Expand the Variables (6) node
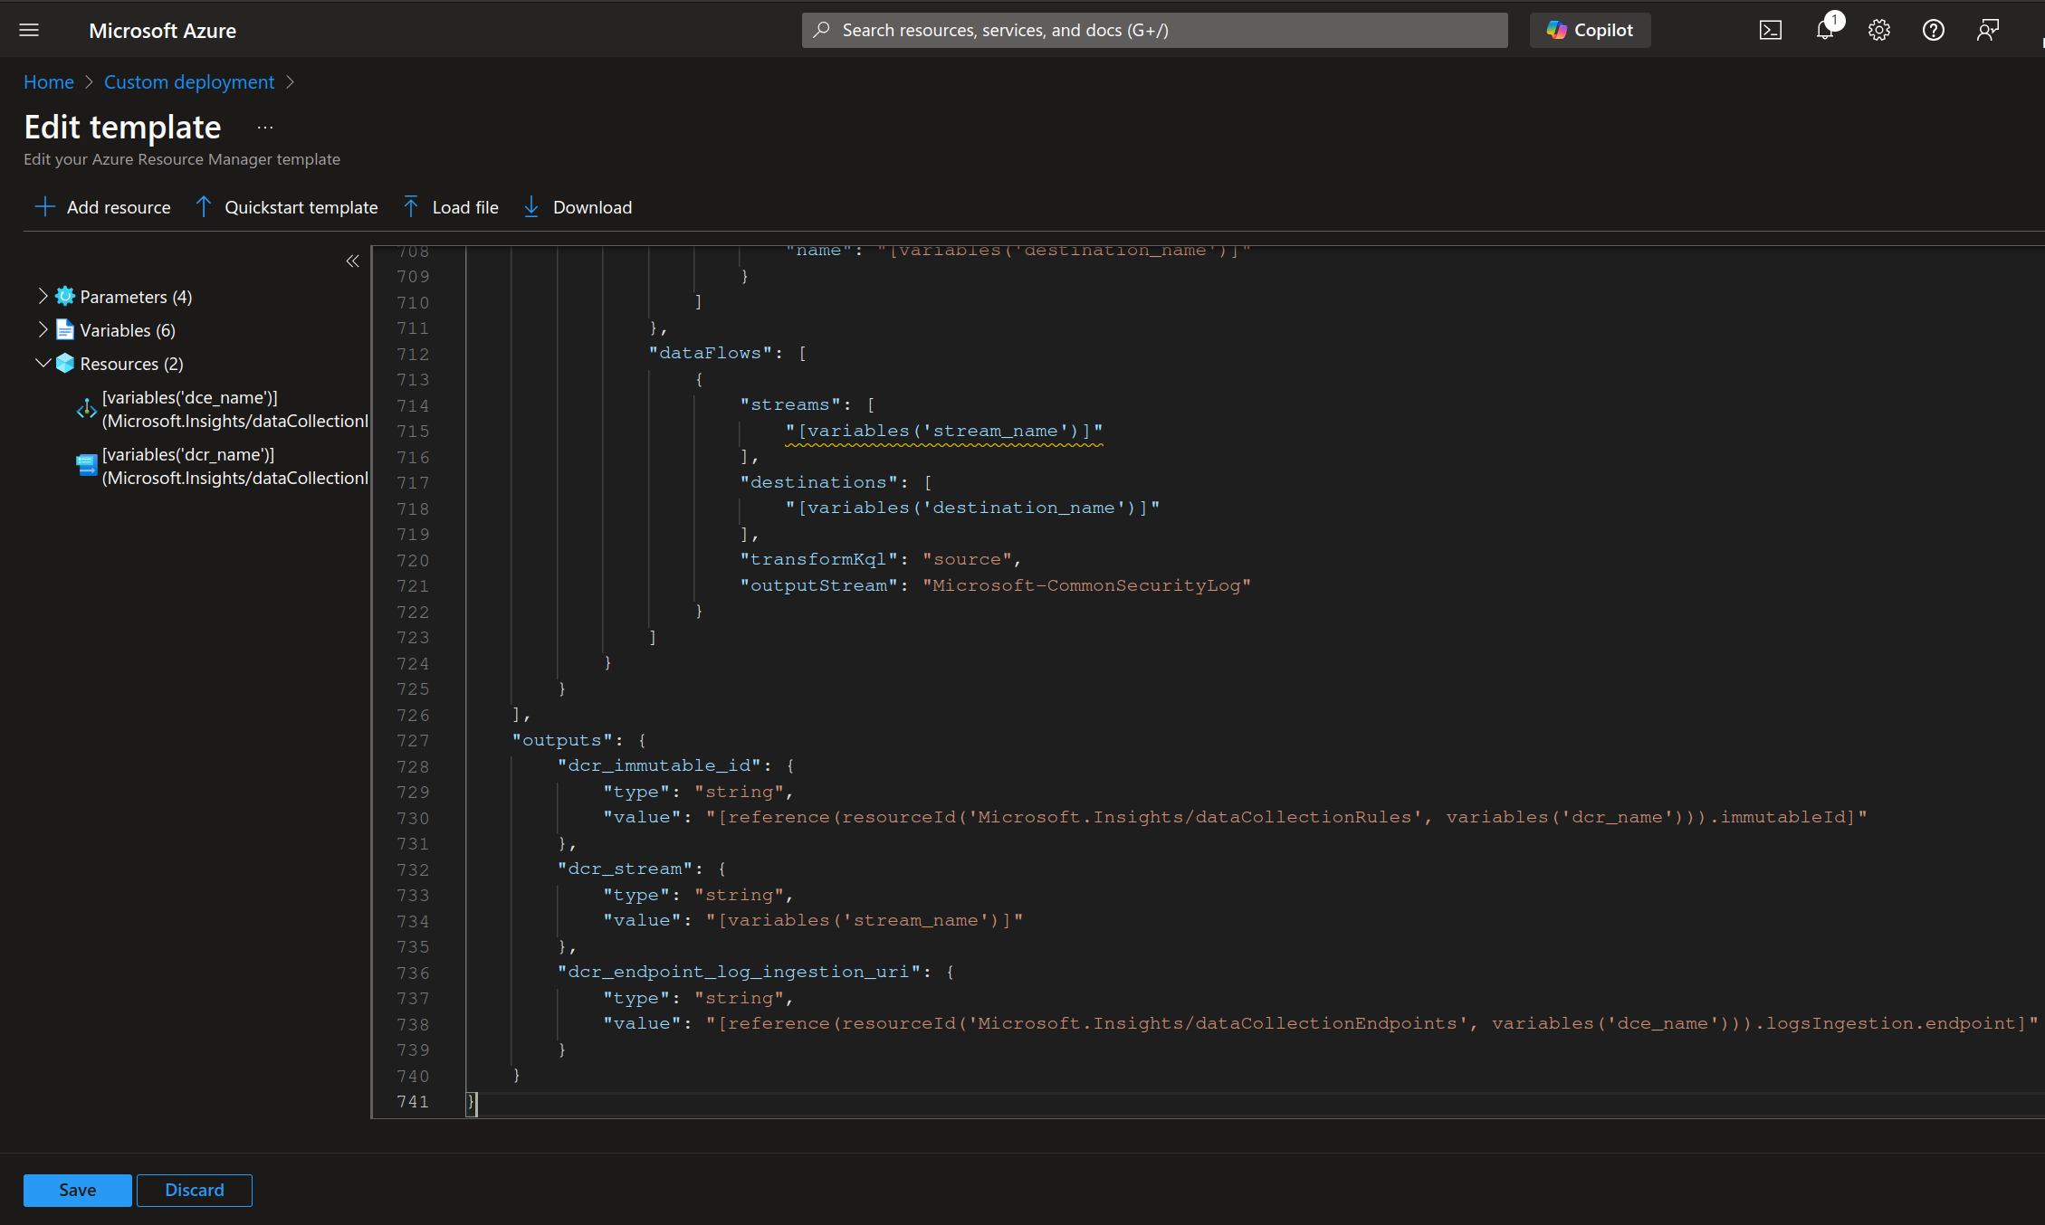Viewport: 2045px width, 1225px height. (x=42, y=329)
